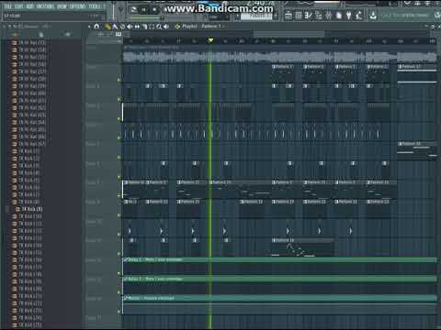Click the playlist horizontal scrollbar thumb

(288, 34)
